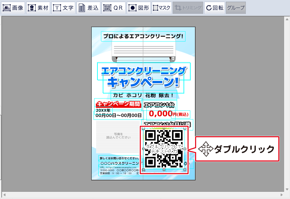Select the エアコンクリーニング title text
This screenshot has height=199, width=290.
point(144,71)
